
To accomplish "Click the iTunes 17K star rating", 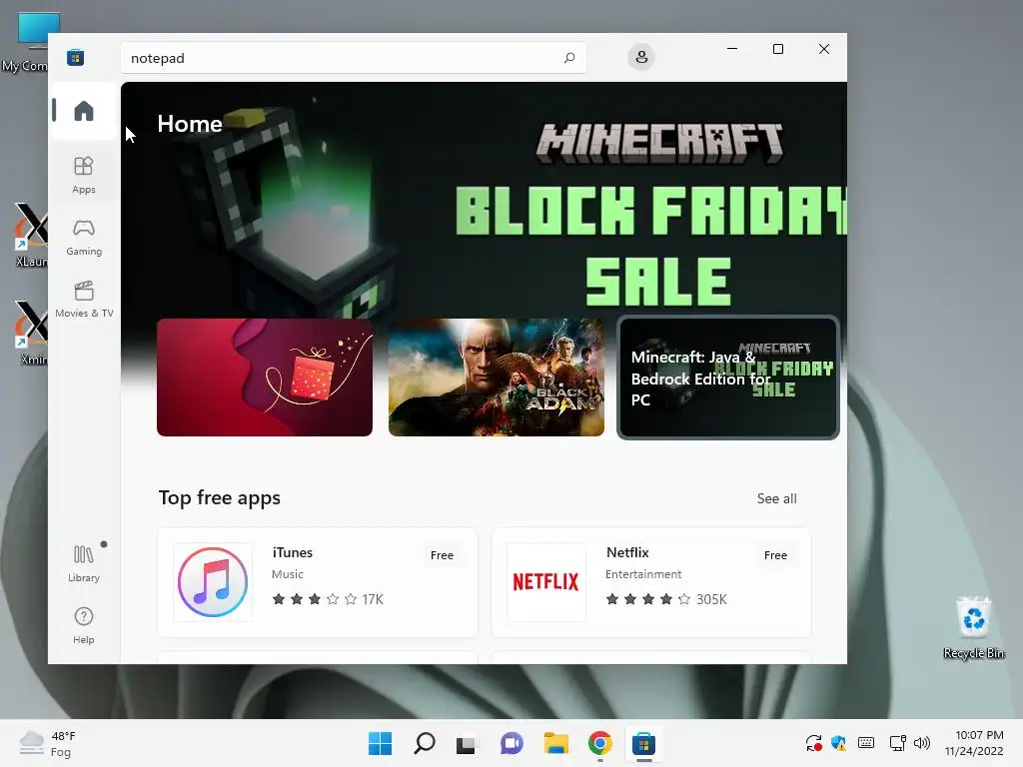I will 328,599.
